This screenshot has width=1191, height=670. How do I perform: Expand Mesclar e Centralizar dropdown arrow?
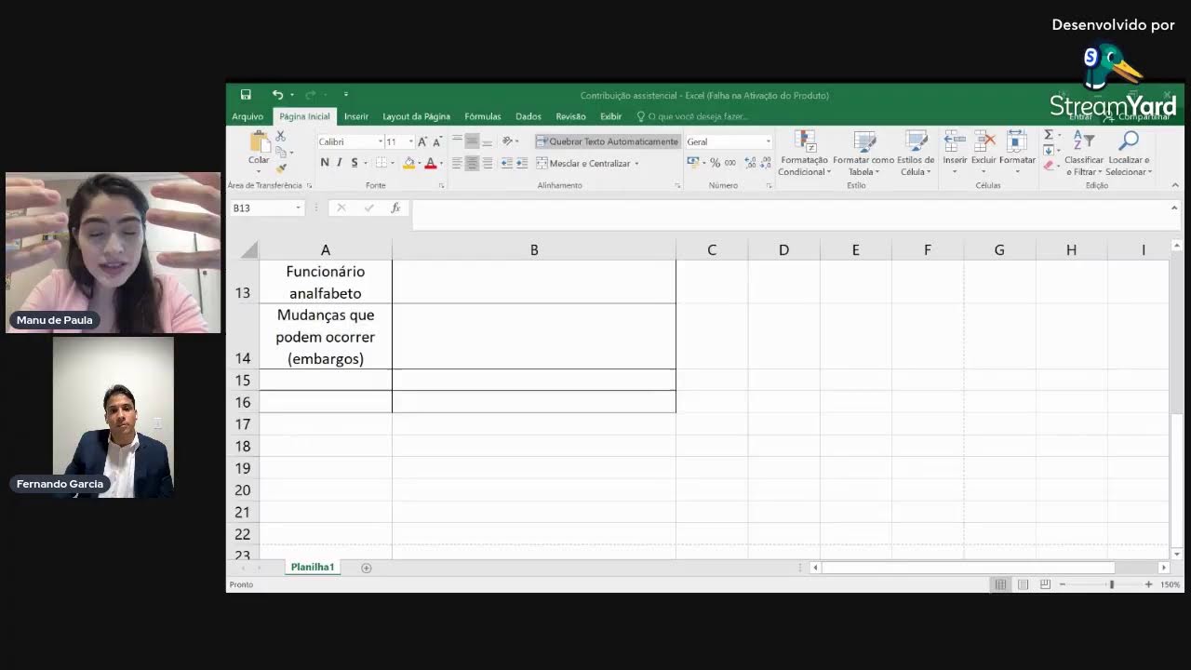pyautogui.click(x=636, y=164)
